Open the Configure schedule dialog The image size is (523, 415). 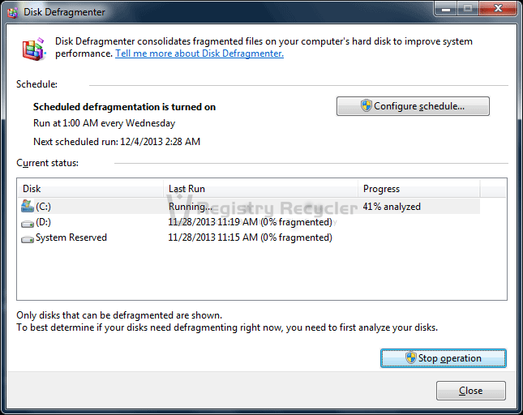413,106
